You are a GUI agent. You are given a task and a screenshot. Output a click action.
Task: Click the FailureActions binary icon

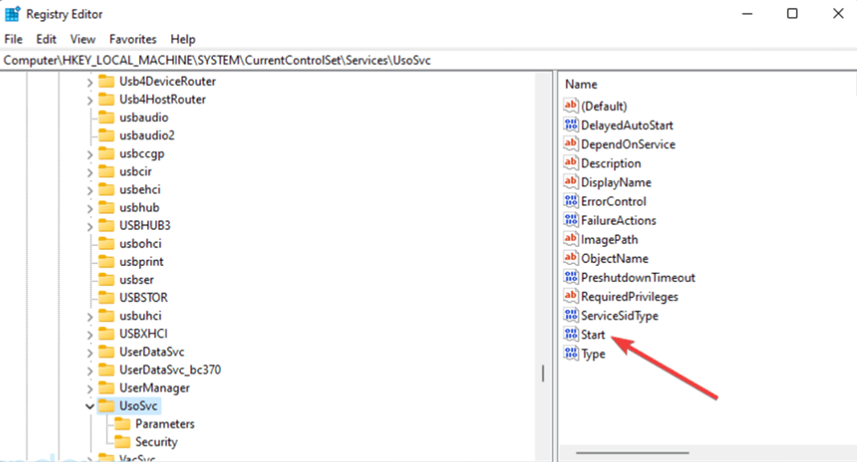click(x=571, y=220)
